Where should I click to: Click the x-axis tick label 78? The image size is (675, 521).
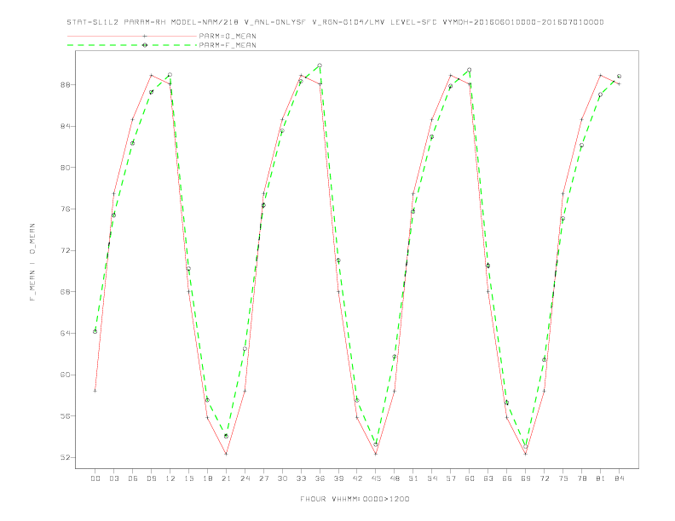[582, 478]
